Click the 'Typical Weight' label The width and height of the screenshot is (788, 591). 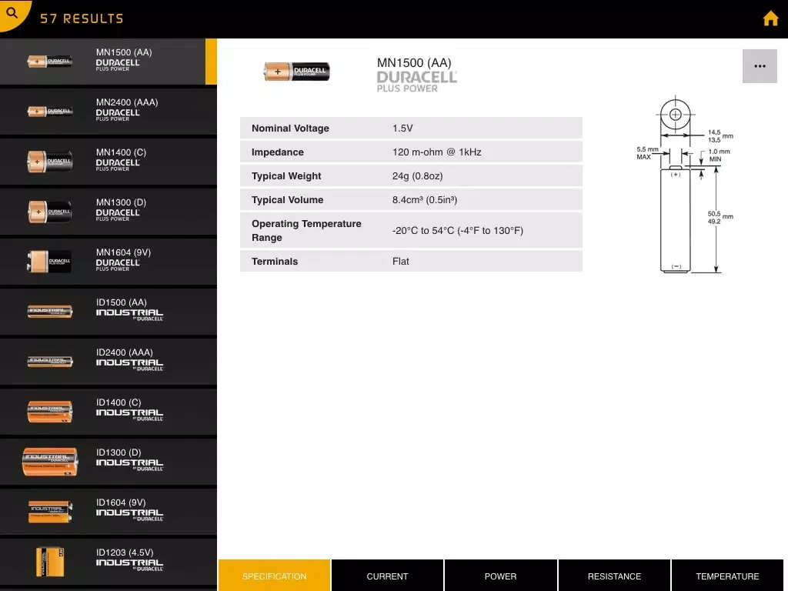point(286,176)
